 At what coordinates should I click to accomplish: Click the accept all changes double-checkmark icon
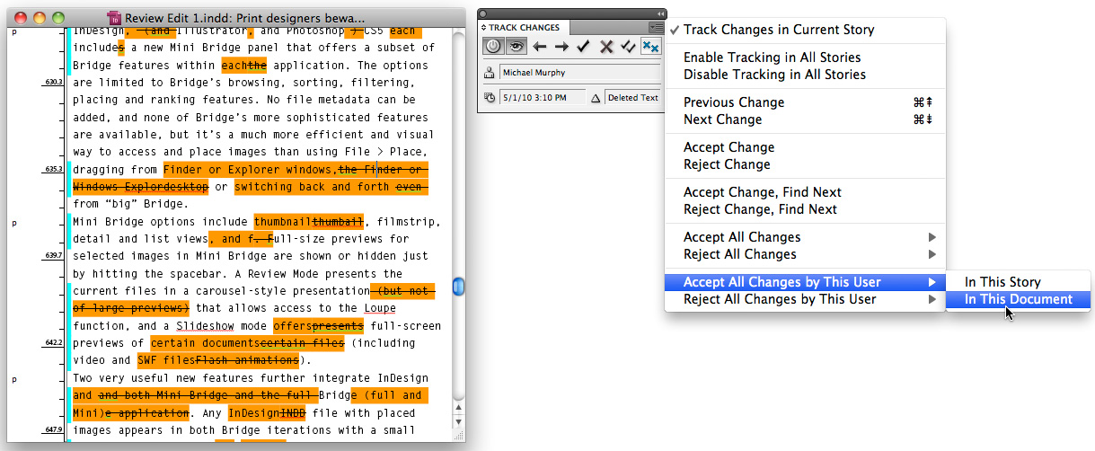(629, 47)
